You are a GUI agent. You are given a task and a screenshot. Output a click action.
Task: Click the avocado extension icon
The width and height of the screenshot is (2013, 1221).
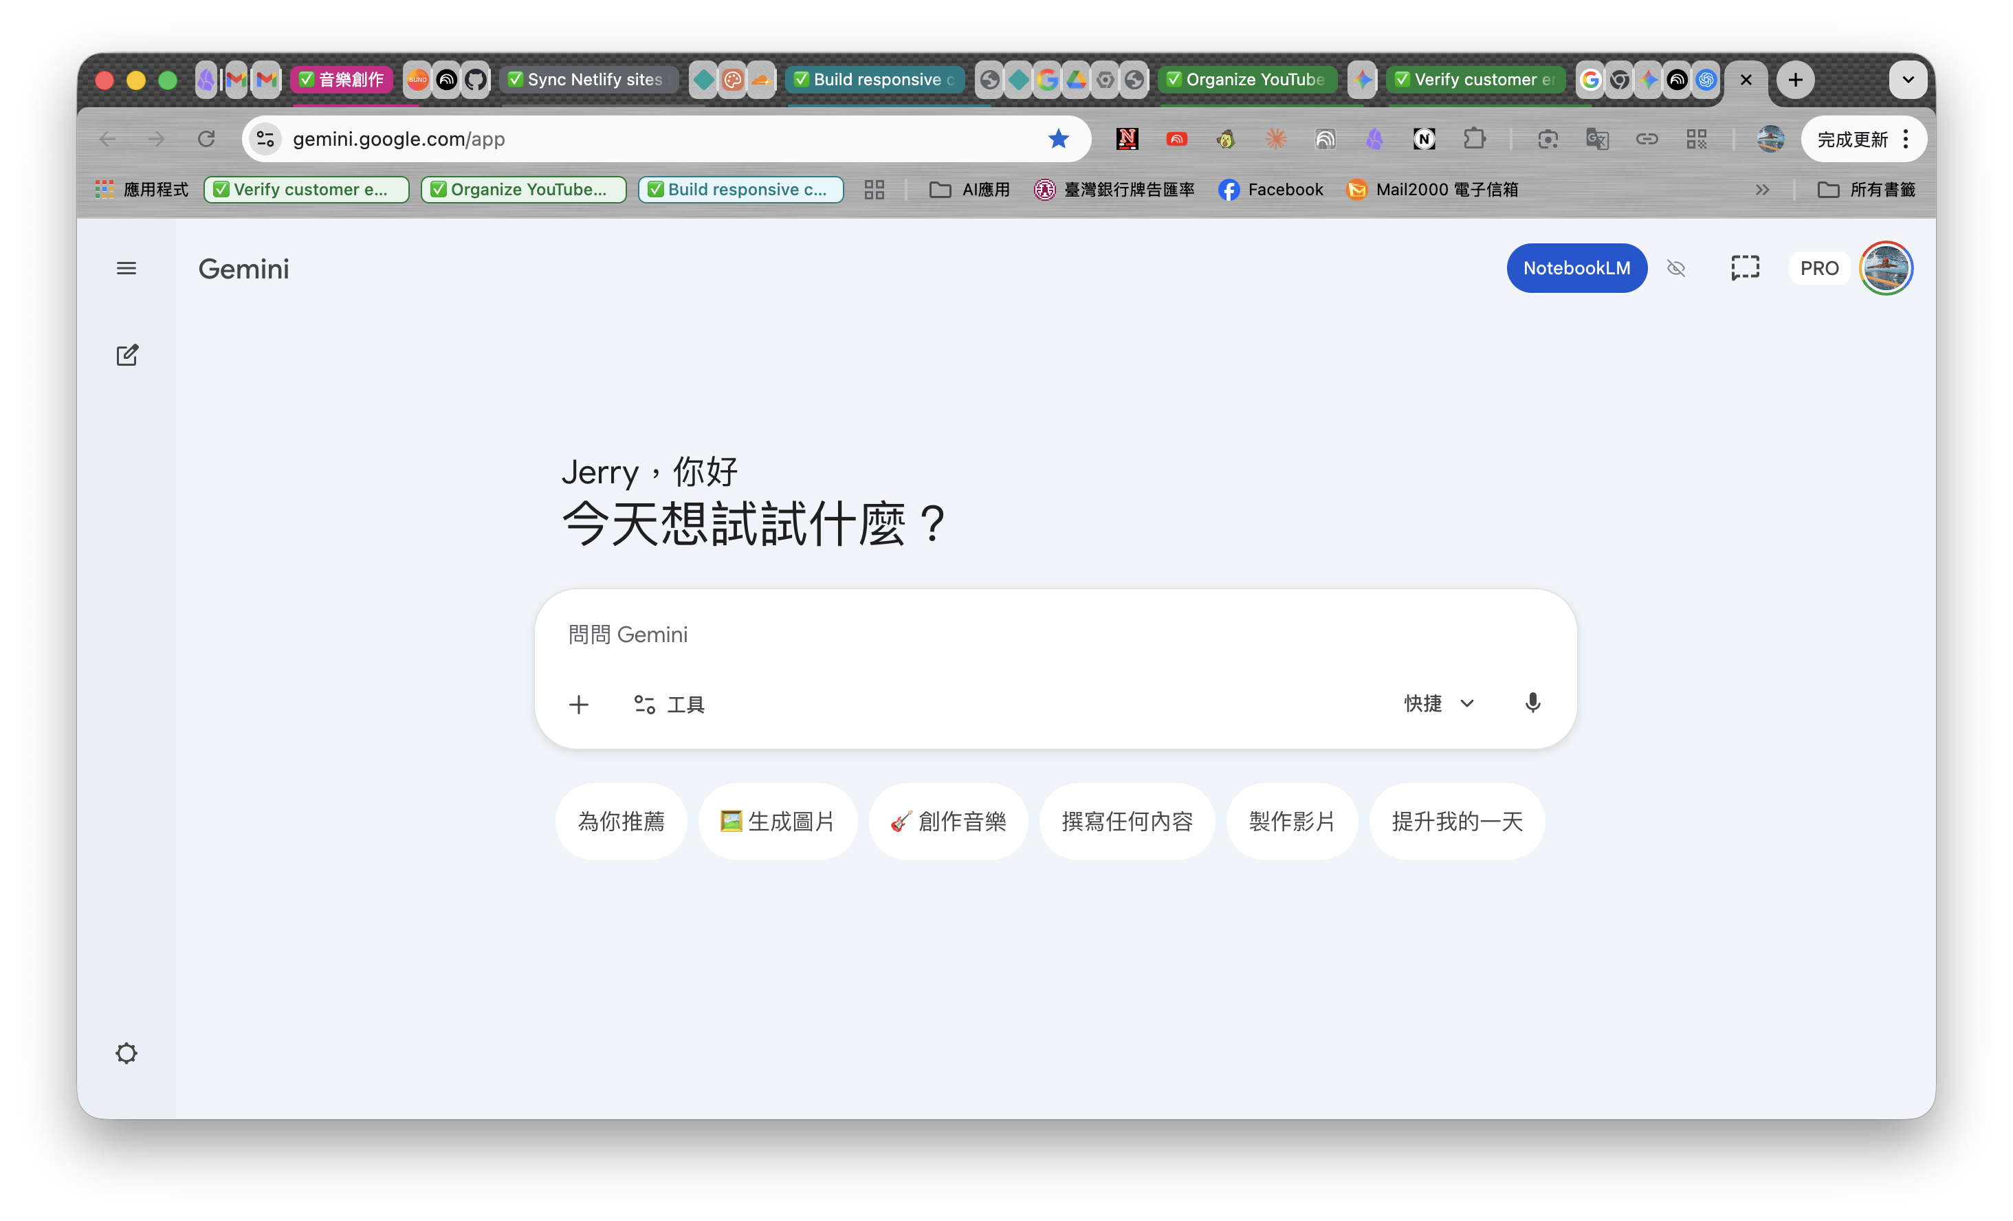tap(1225, 139)
